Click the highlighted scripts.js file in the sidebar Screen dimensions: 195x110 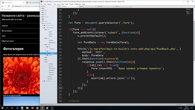pos(48,53)
